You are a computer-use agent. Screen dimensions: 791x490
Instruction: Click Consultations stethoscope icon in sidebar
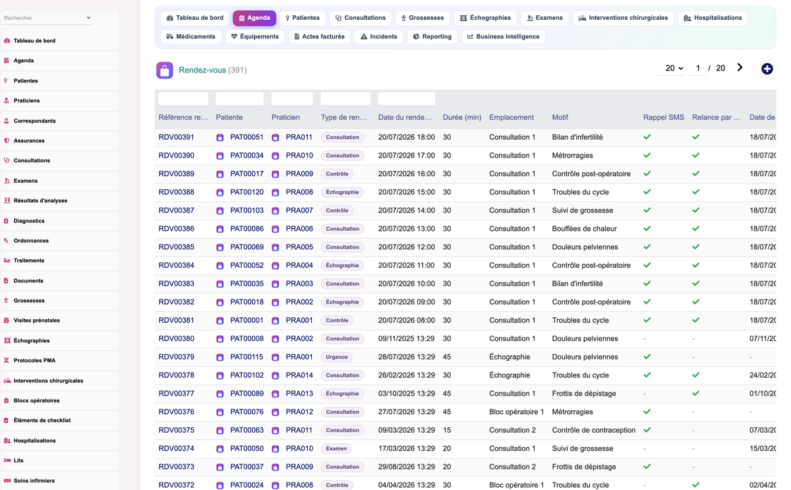coord(7,160)
